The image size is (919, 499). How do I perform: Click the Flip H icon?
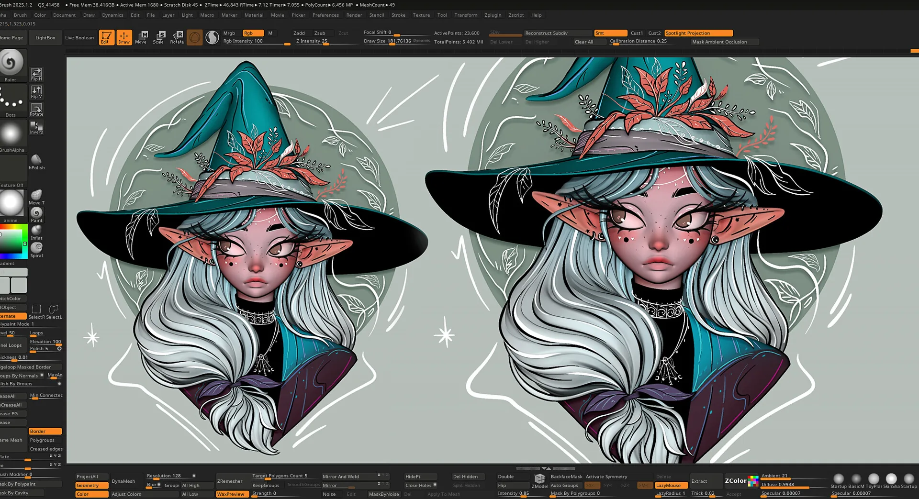(36, 74)
